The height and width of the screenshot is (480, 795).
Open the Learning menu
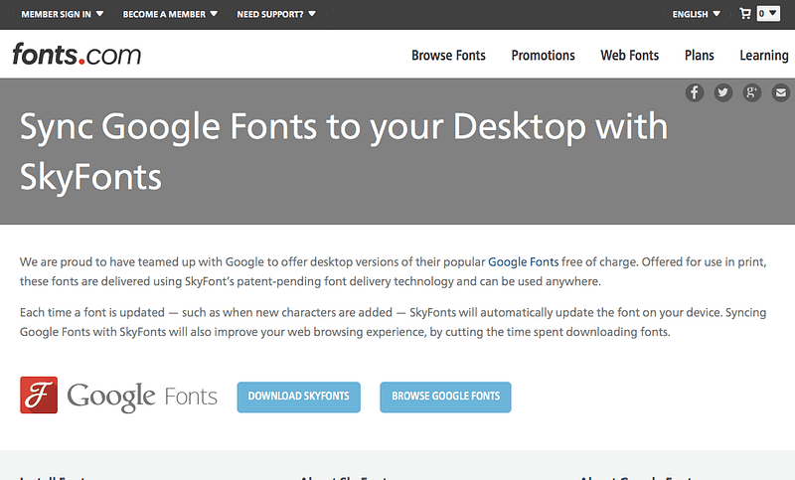pos(764,56)
